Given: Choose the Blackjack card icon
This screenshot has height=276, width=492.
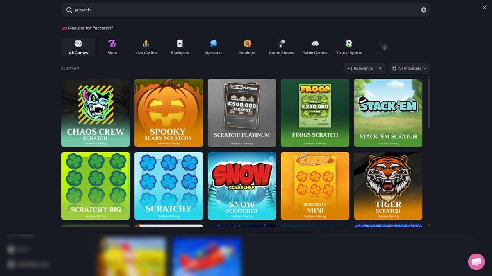Looking at the screenshot, I should (x=180, y=43).
